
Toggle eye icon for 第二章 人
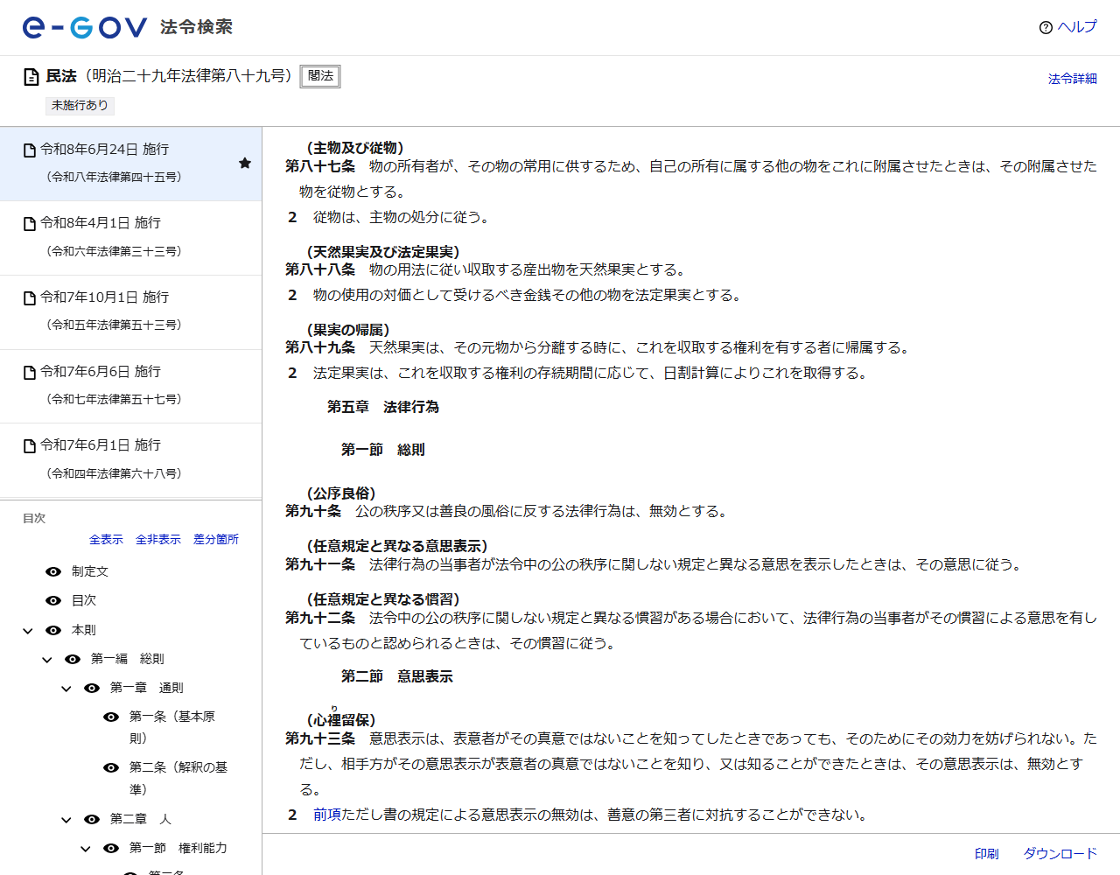click(92, 819)
